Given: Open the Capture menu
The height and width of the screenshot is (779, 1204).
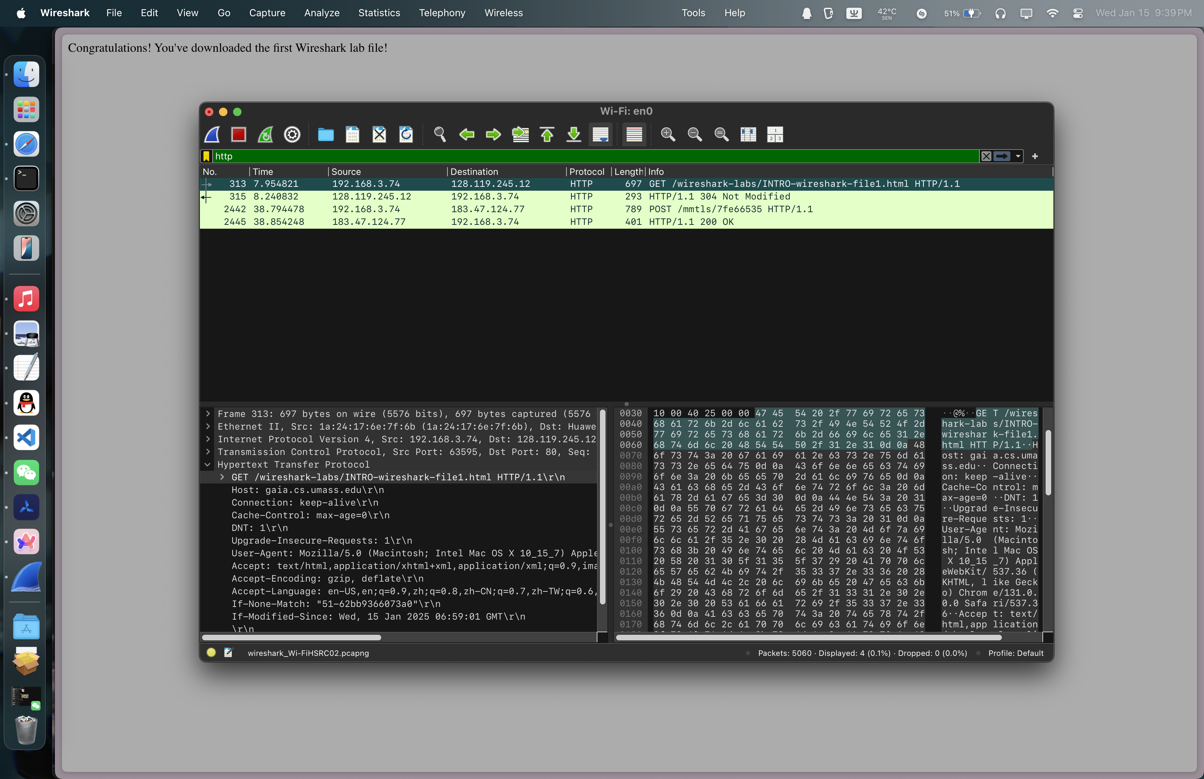Looking at the screenshot, I should pyautogui.click(x=267, y=13).
